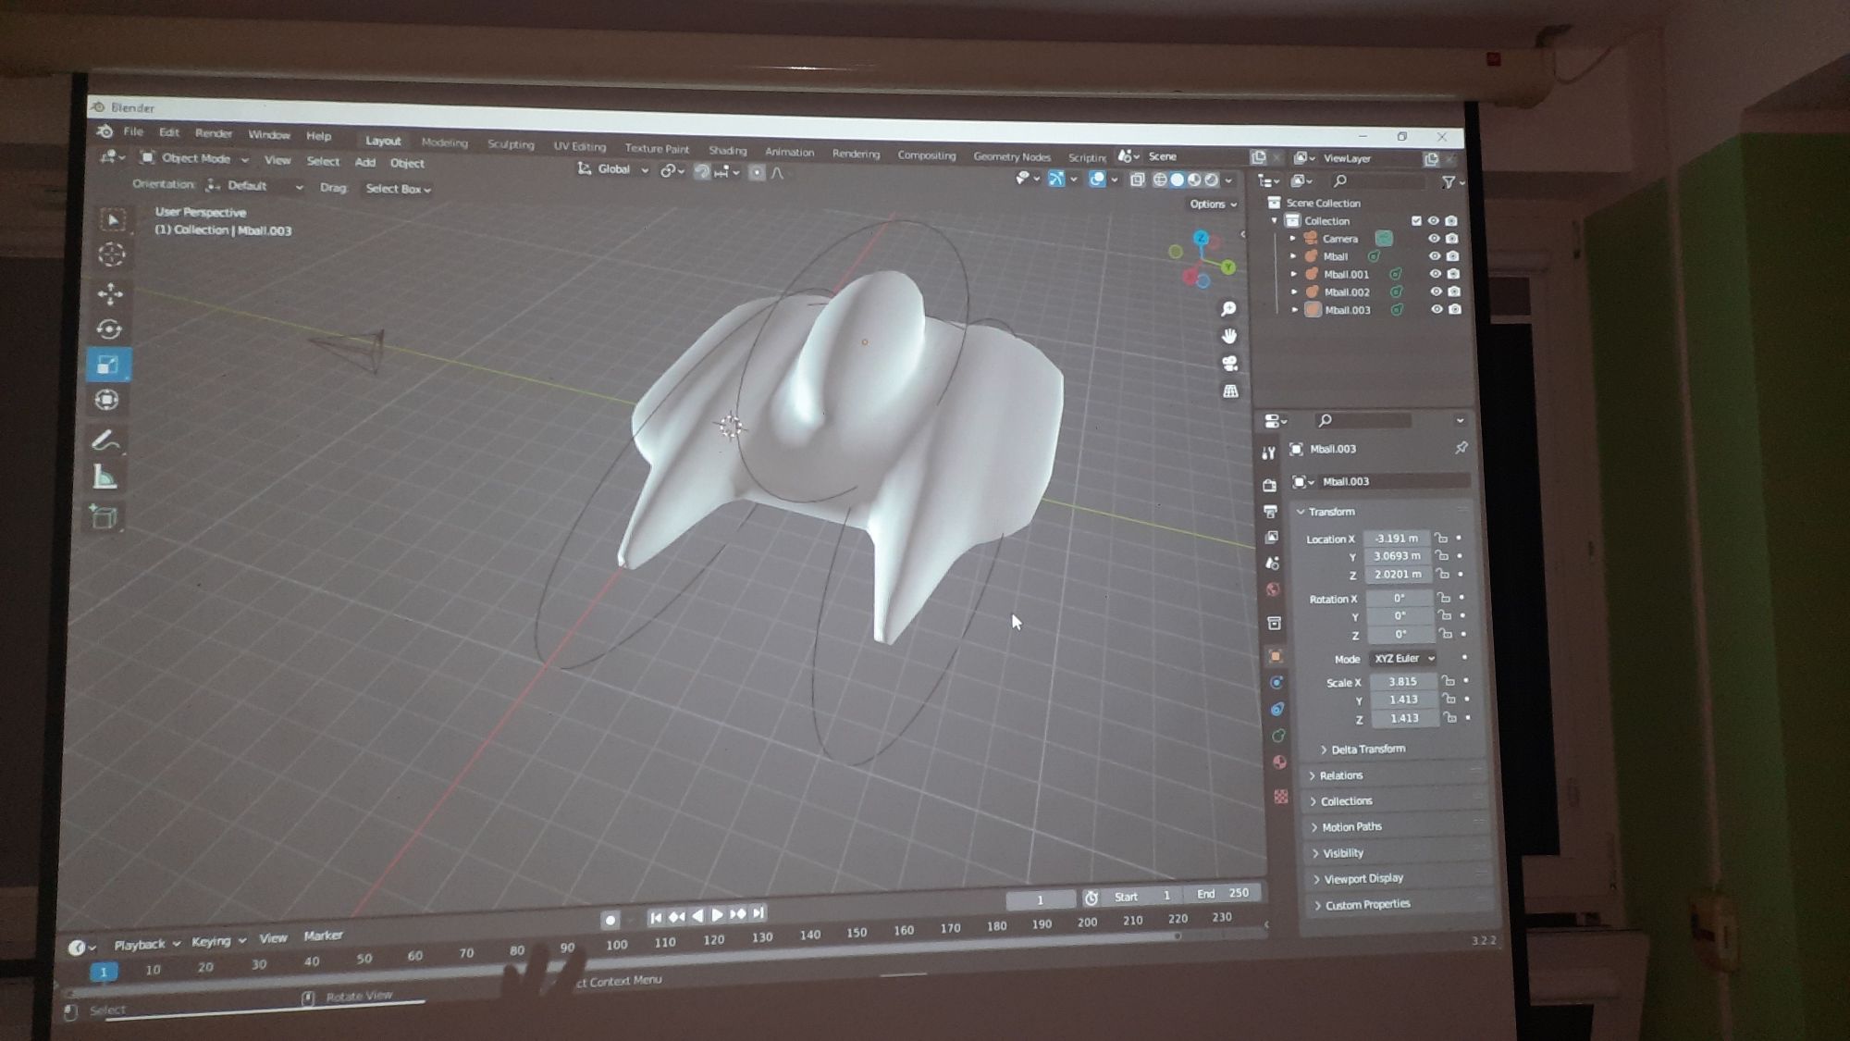Jump to the first frame
Image resolution: width=1850 pixels, height=1041 pixels.
point(655,916)
